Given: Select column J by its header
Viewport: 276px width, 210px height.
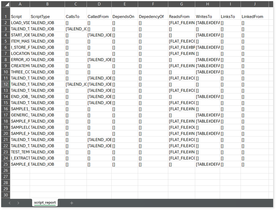Looking at the screenshot, I should [255, 4].
